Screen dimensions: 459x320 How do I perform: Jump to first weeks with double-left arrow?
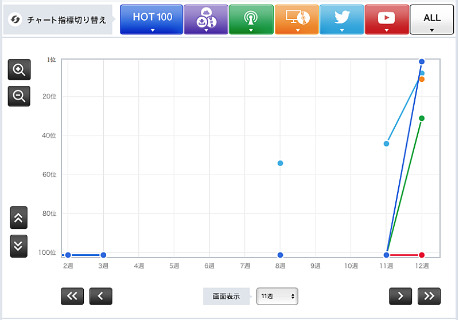click(72, 296)
